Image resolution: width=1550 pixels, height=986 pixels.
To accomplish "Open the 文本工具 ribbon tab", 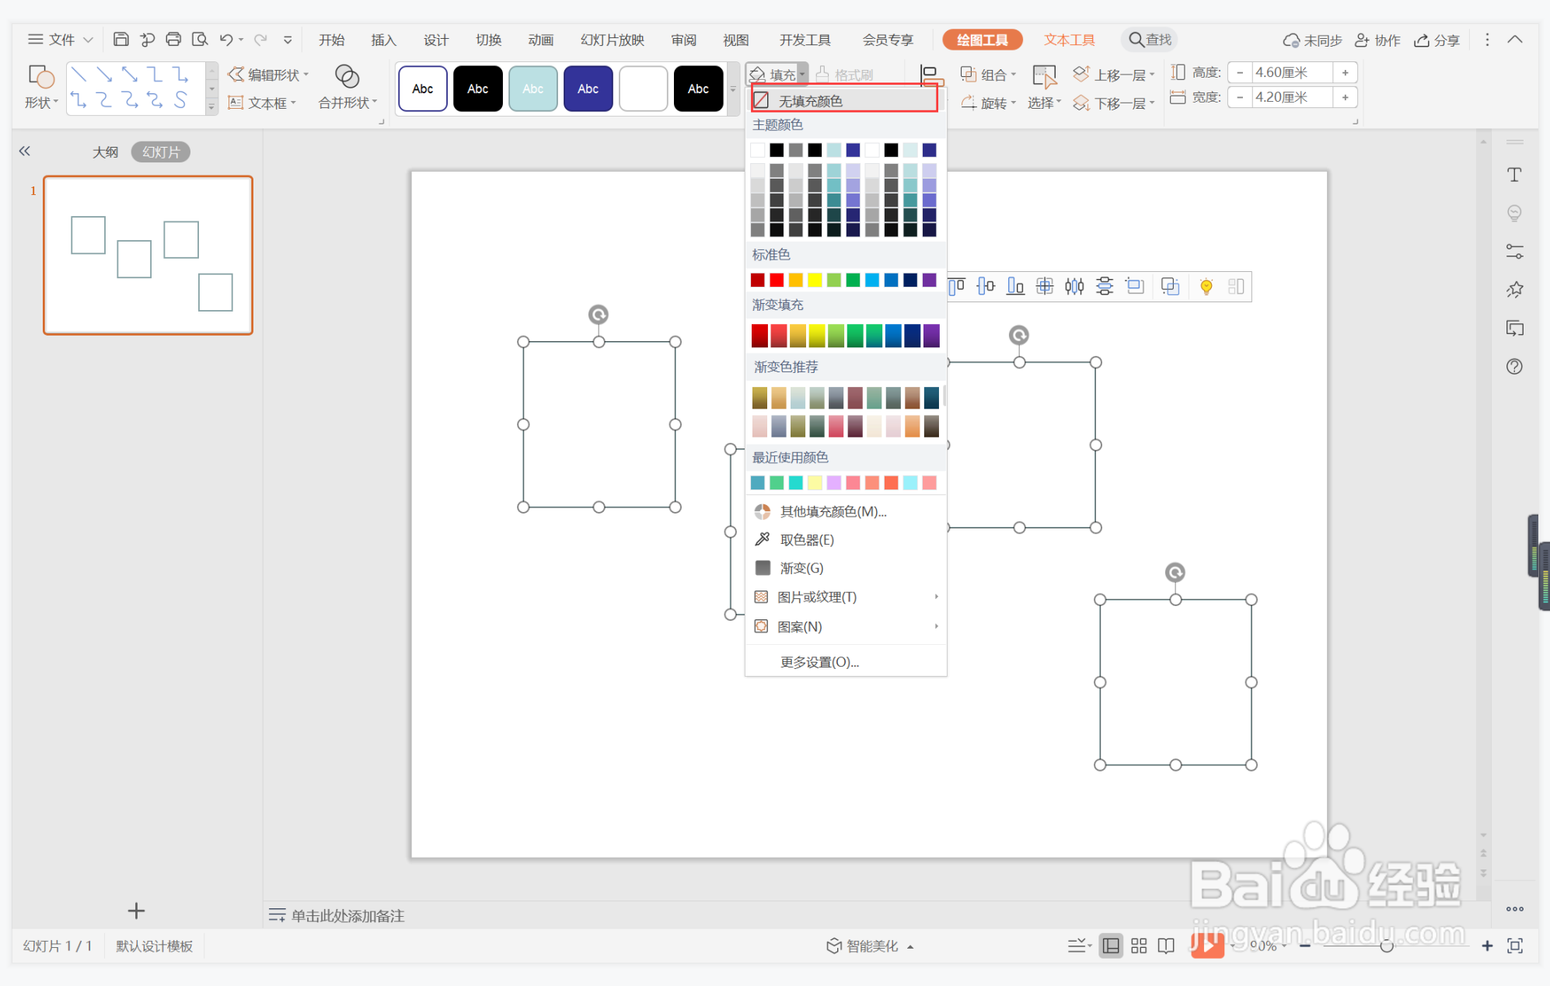I will [x=1069, y=40].
